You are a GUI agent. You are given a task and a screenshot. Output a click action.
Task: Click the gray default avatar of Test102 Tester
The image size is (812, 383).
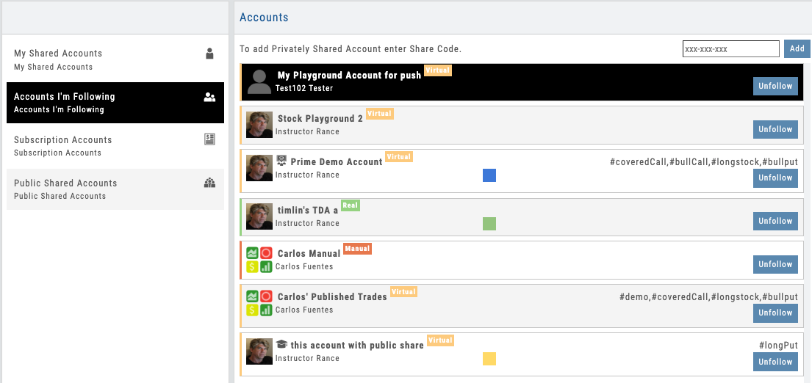coord(259,81)
